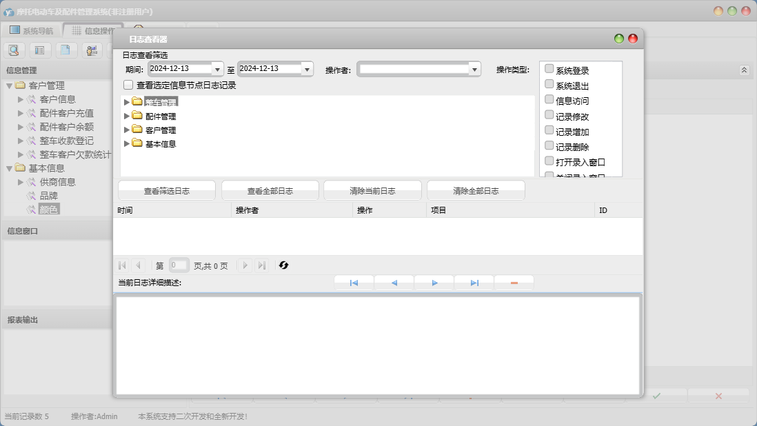Viewport: 757px width, 426px height.
Task: Check the 系统退出 operation type
Action: click(549, 84)
